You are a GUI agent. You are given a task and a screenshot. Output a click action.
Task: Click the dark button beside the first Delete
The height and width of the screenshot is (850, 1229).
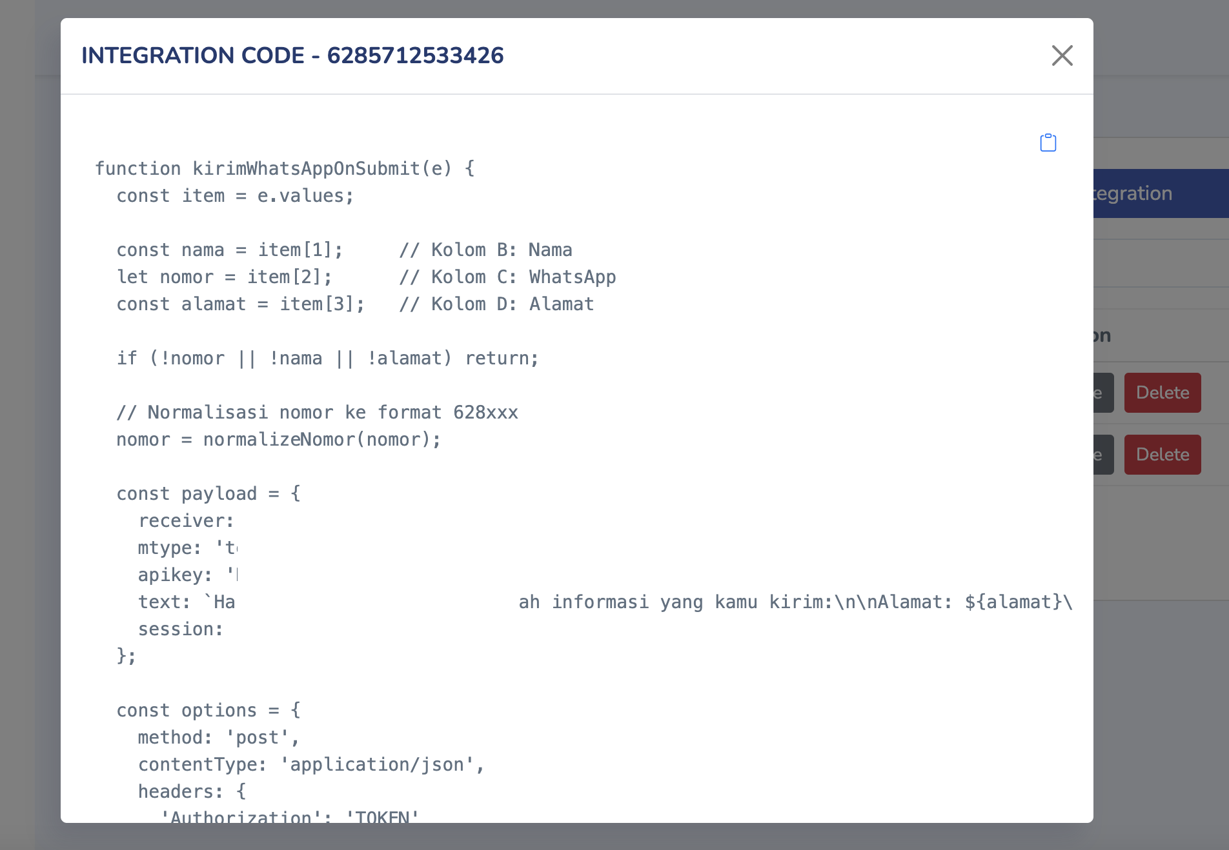point(1103,393)
